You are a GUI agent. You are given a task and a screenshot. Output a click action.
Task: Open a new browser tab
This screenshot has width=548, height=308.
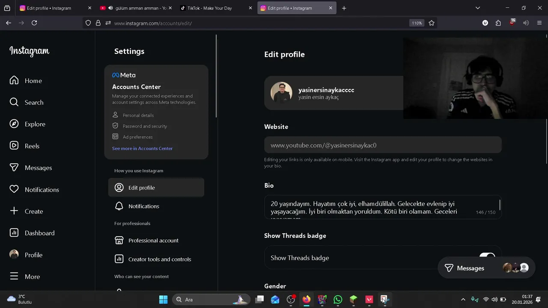pyautogui.click(x=344, y=8)
